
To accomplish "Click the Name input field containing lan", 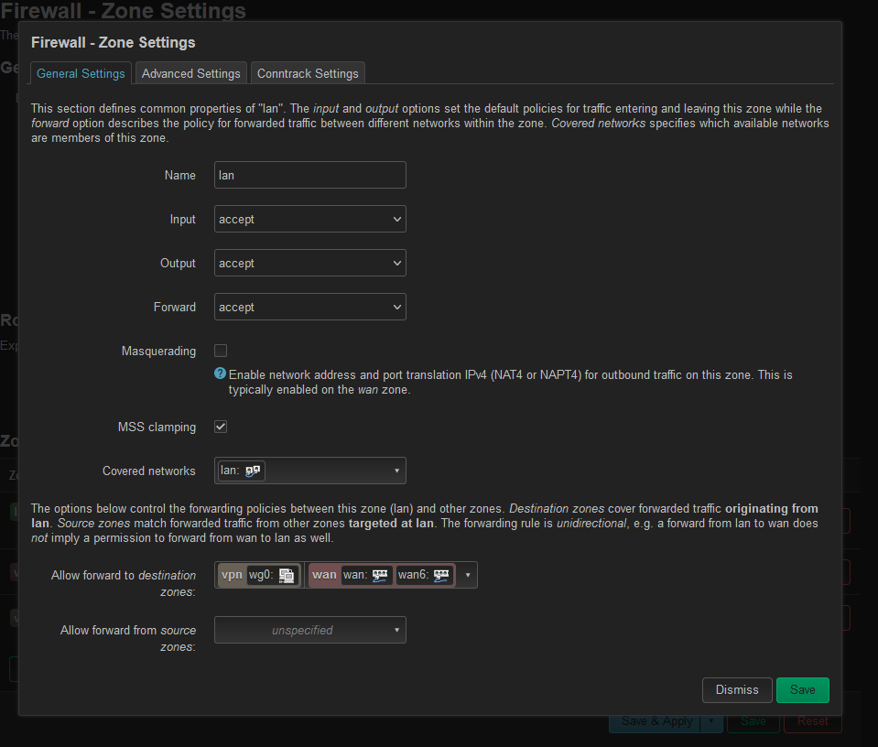I will pyautogui.click(x=310, y=175).
